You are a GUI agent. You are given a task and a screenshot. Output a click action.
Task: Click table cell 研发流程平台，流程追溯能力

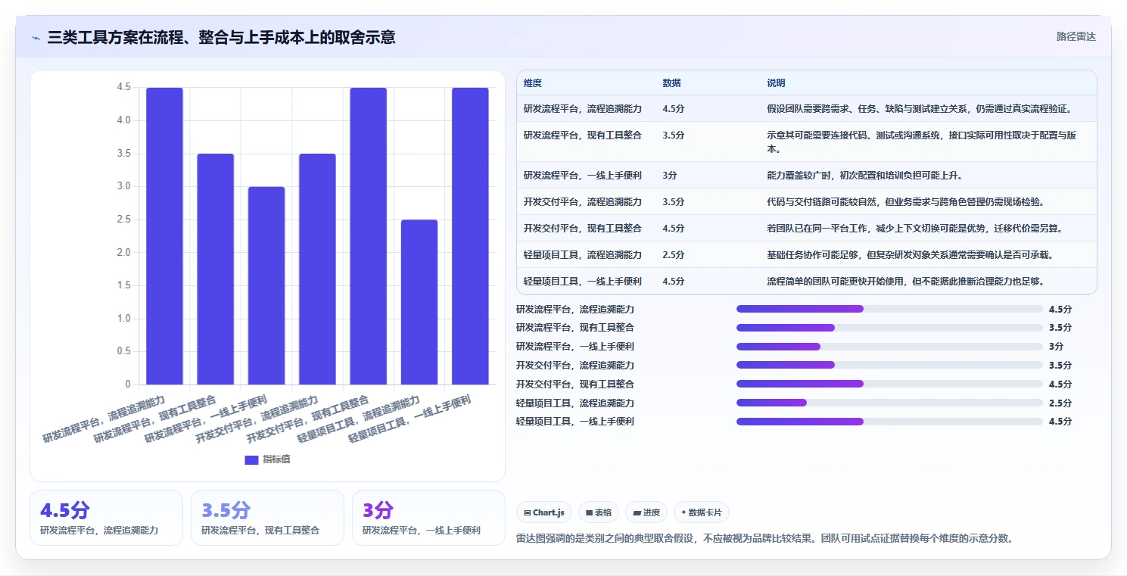click(x=583, y=109)
